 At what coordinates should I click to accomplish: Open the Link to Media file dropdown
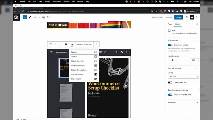point(183,77)
